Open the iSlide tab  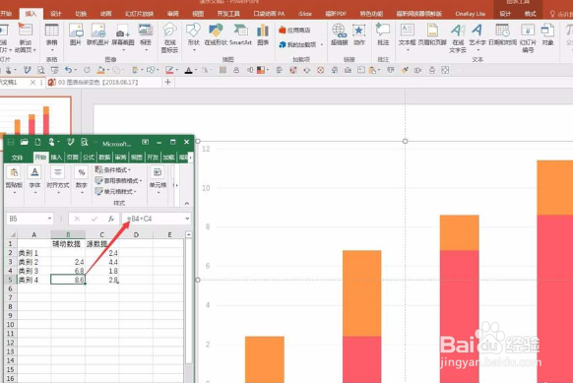tap(305, 14)
